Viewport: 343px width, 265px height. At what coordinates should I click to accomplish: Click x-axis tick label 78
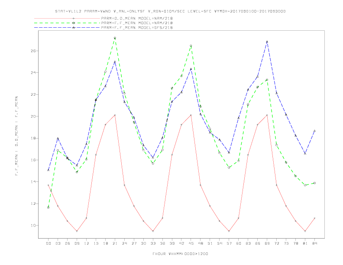pyautogui.click(x=295, y=243)
